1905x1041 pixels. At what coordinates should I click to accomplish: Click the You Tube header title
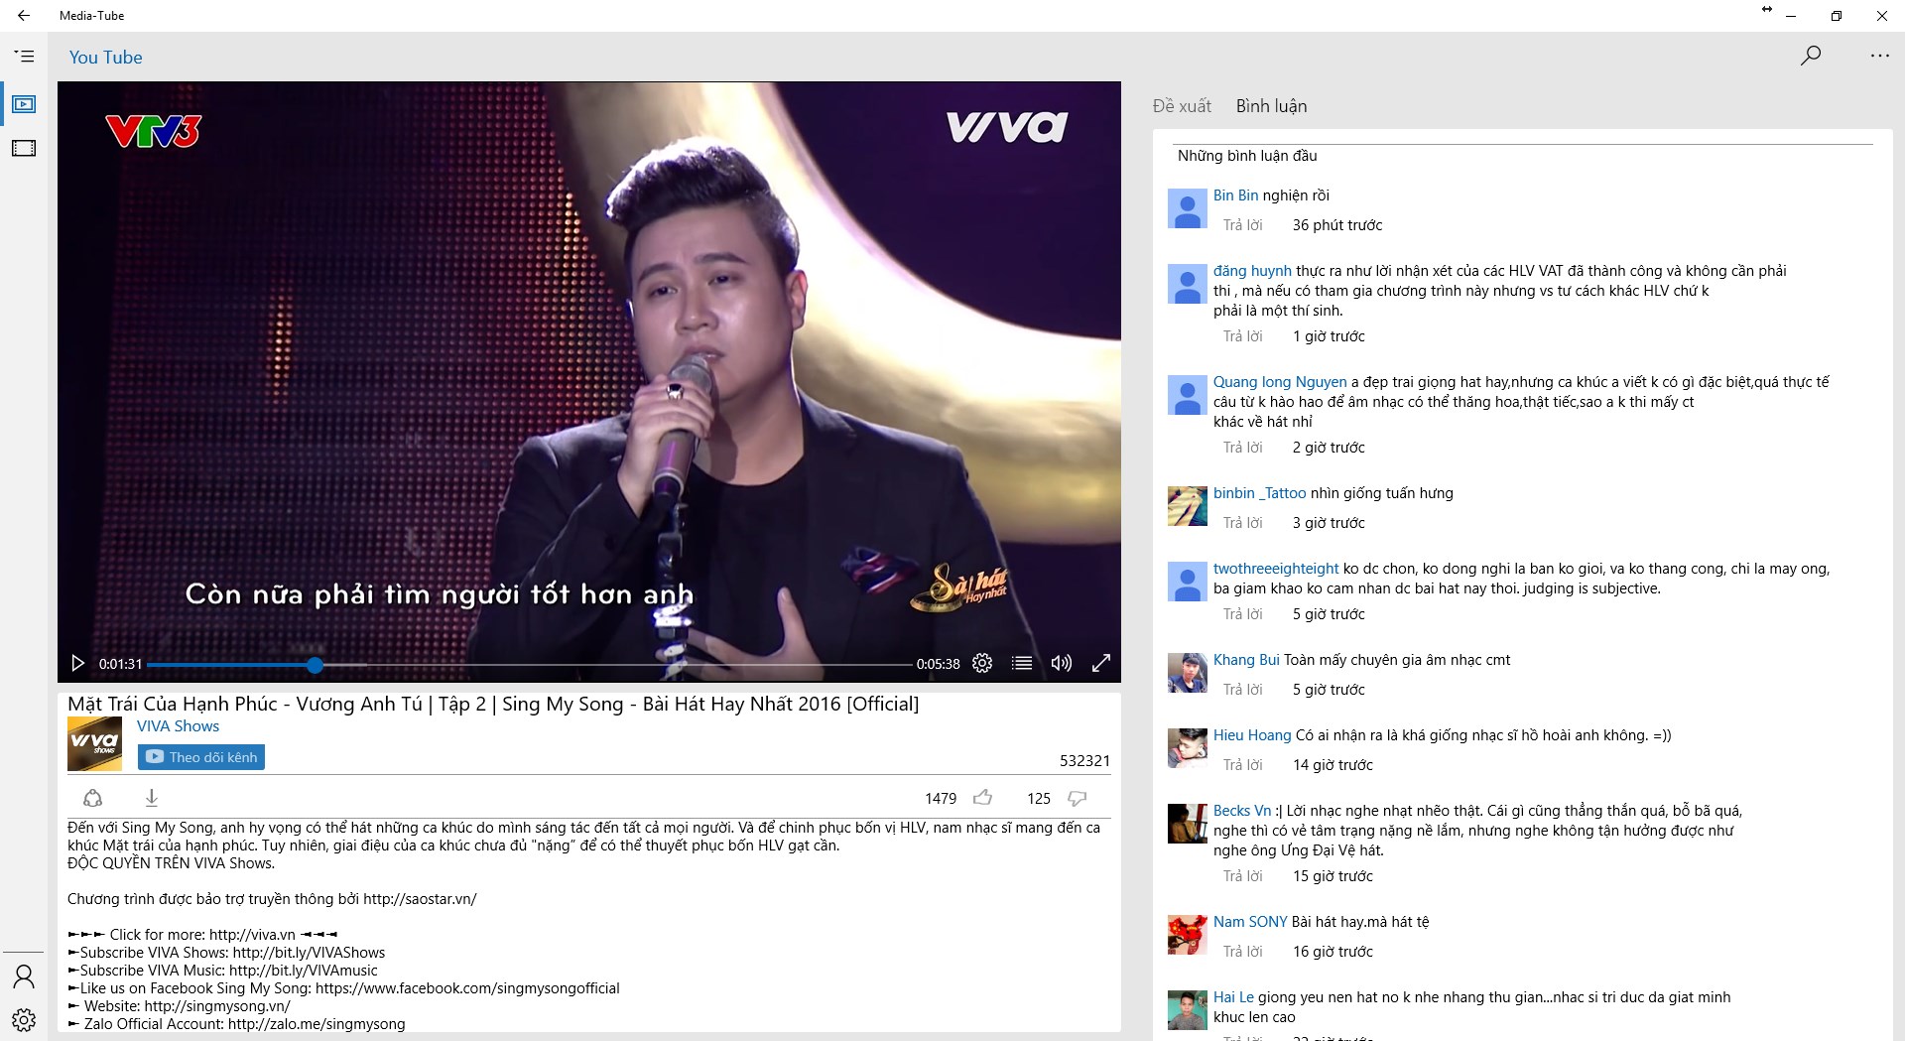tap(105, 58)
